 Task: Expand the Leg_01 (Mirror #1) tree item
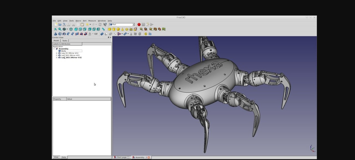pyautogui.click(x=57, y=53)
